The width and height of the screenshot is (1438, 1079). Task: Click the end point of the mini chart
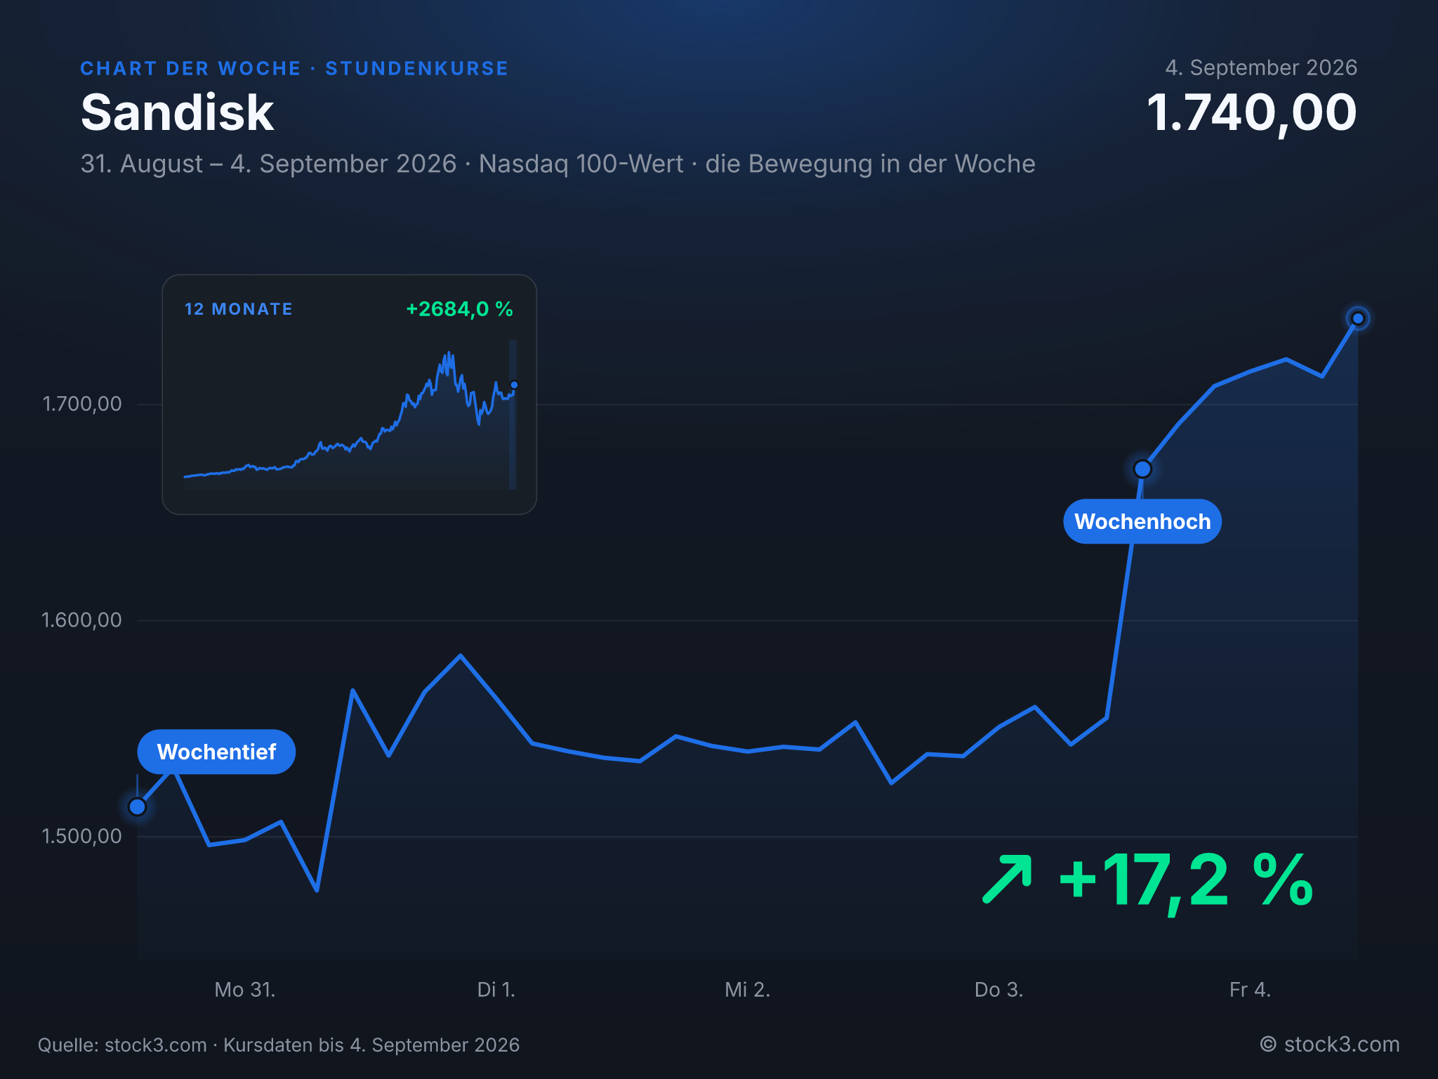pos(514,385)
